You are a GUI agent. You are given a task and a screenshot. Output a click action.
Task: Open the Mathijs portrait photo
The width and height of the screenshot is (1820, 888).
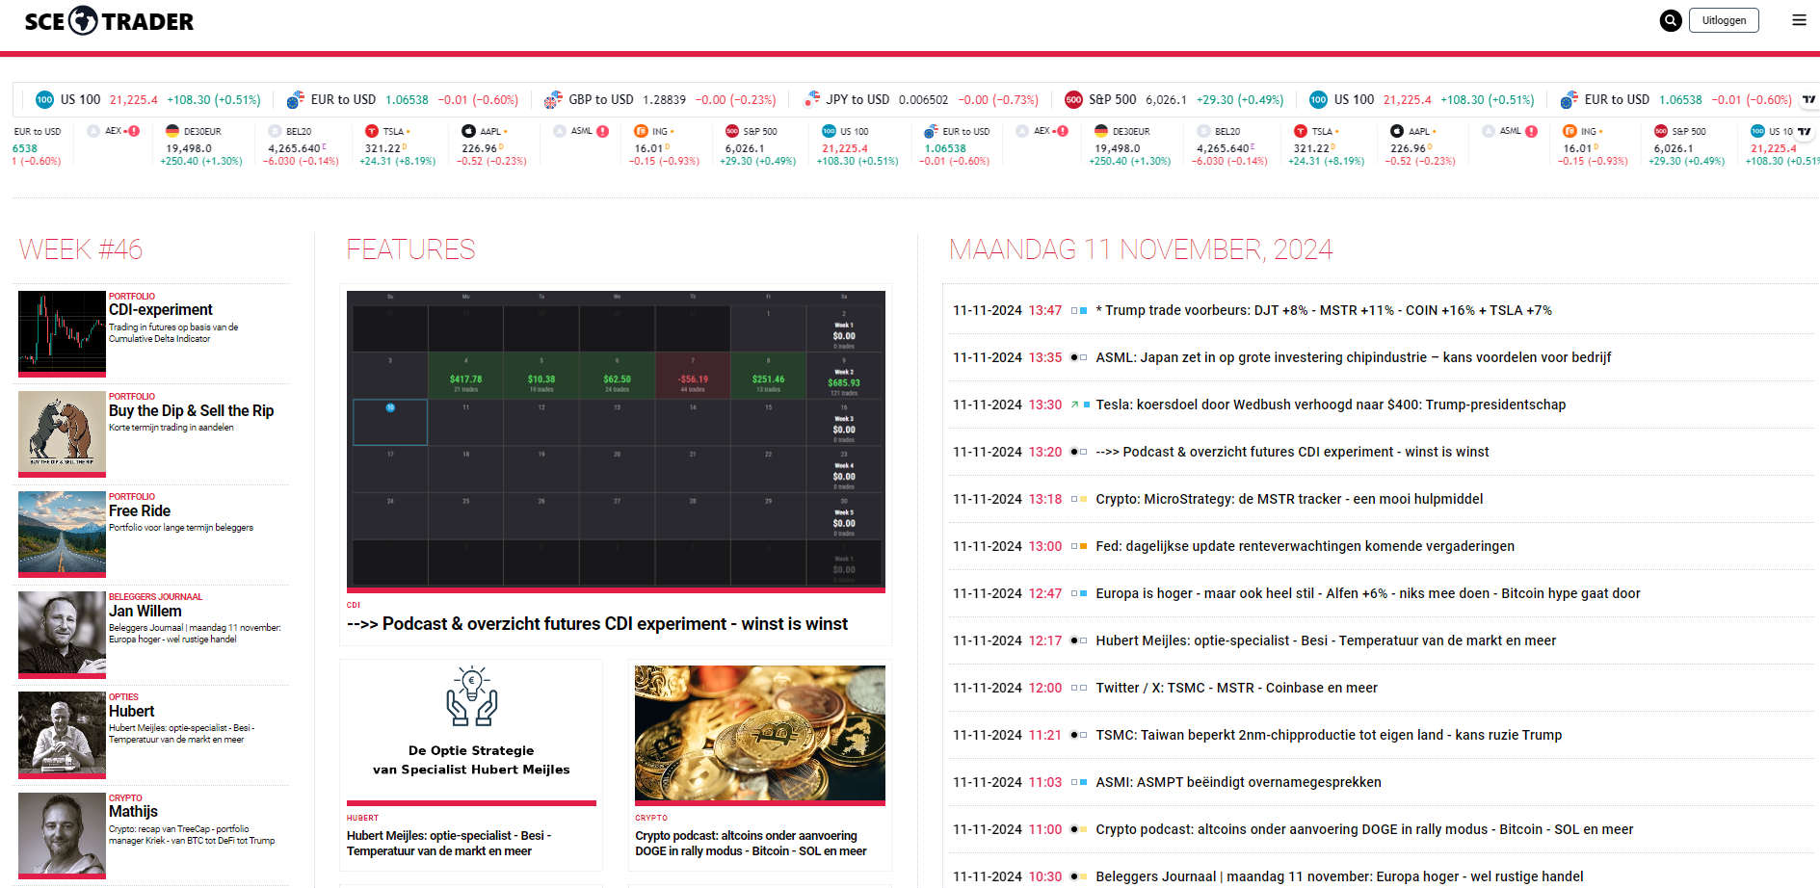point(62,835)
